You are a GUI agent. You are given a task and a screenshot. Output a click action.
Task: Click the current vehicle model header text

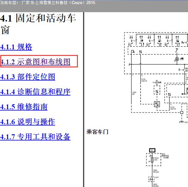coord(48,2)
